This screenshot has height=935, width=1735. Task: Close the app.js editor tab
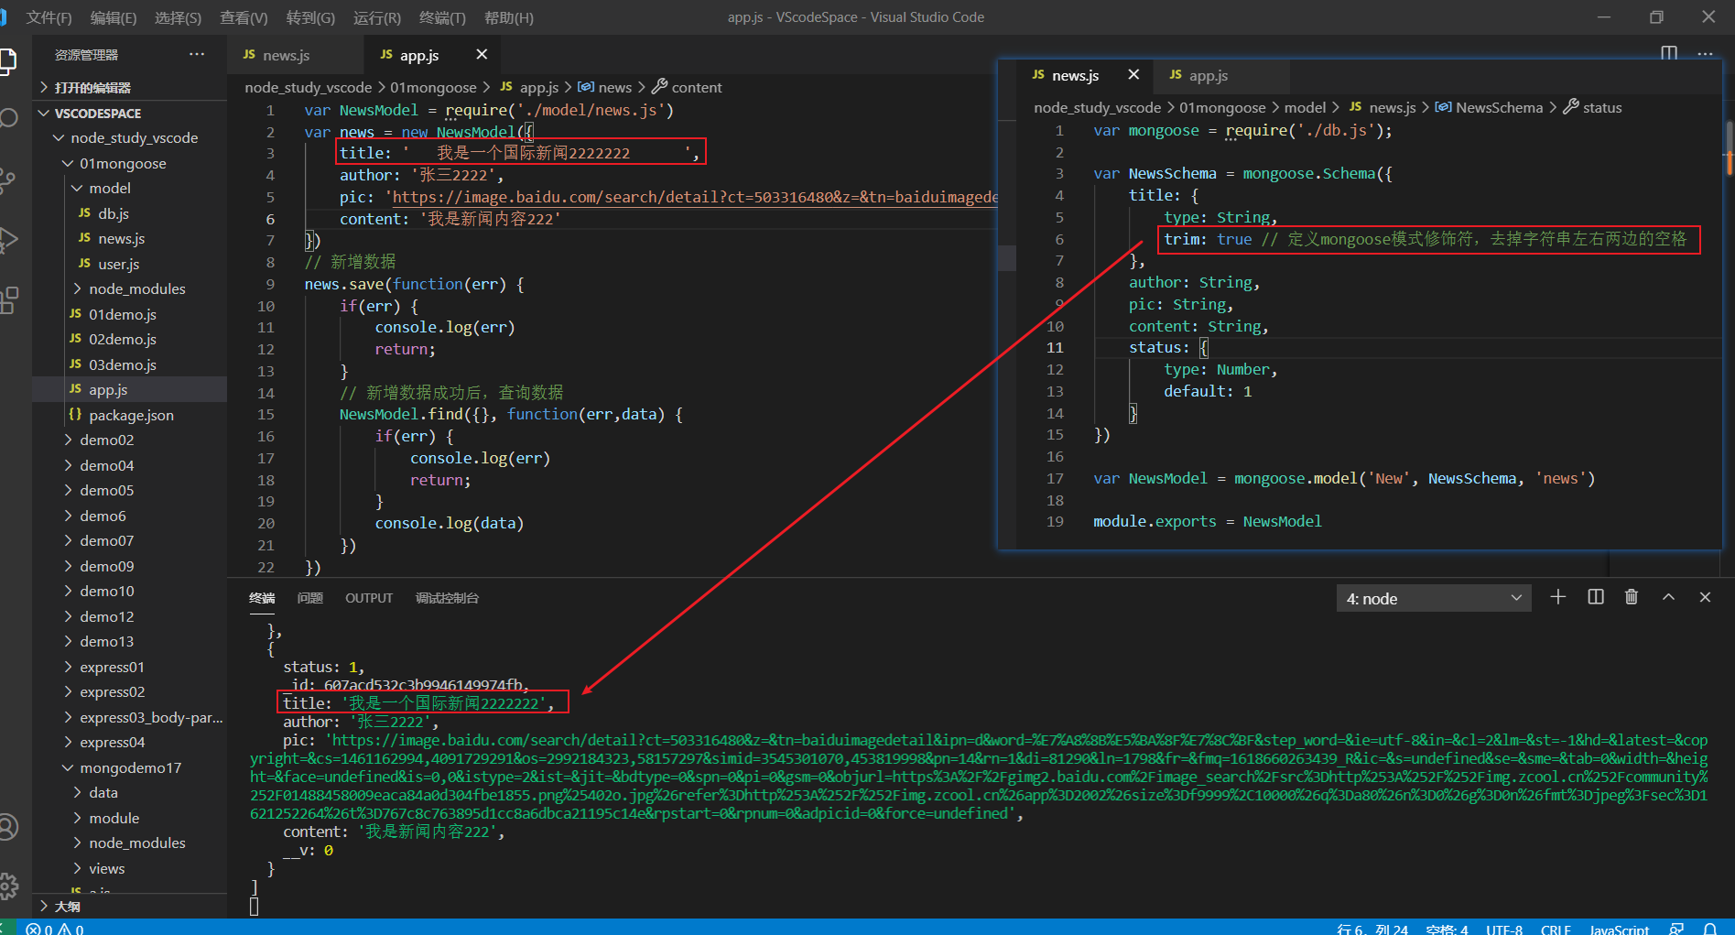tap(482, 55)
